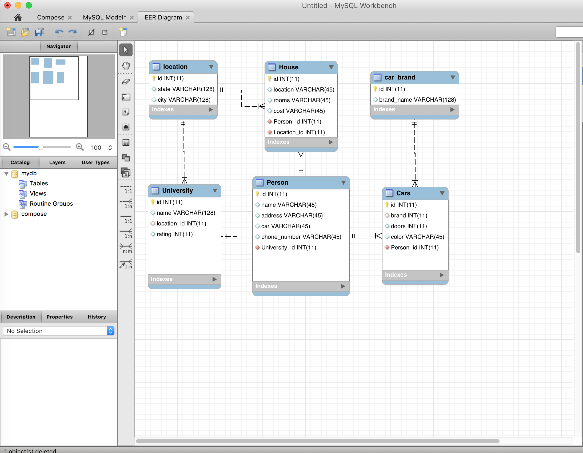Select the zoom-in magnifier tool
The width and height of the screenshot is (583, 453).
click(81, 147)
